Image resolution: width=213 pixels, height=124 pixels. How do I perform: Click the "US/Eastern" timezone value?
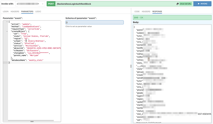(x=32, y=51)
